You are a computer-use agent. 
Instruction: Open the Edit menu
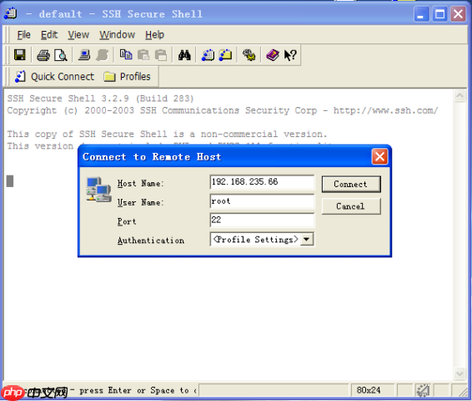coord(49,35)
